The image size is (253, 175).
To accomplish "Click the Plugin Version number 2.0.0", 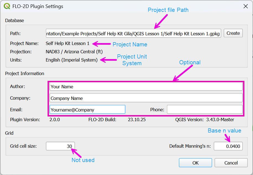I will click(x=54, y=120).
